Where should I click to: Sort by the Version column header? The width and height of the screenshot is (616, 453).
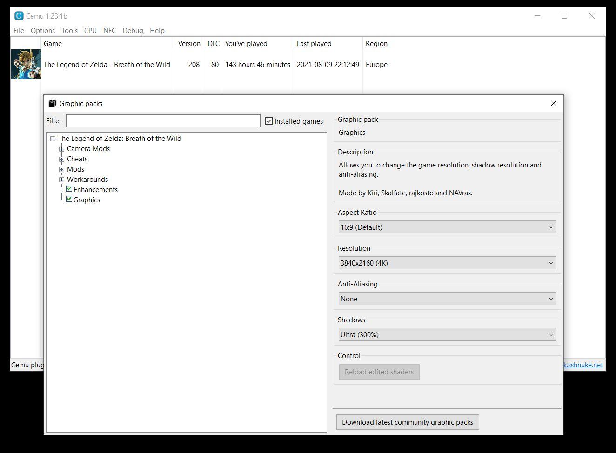[189, 43]
